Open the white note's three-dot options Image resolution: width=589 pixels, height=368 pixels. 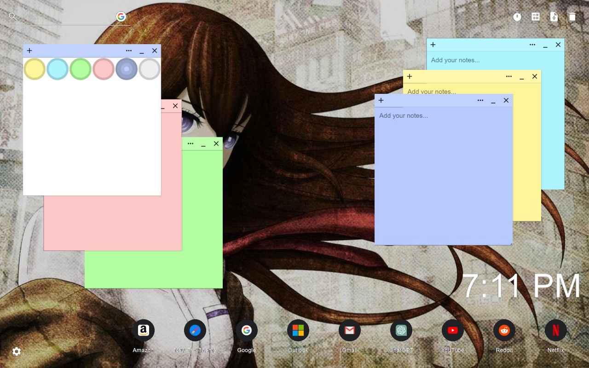tap(129, 51)
